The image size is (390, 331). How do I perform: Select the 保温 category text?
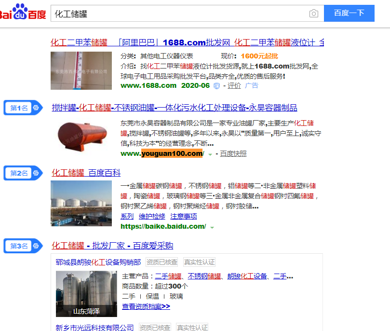tap(152, 296)
